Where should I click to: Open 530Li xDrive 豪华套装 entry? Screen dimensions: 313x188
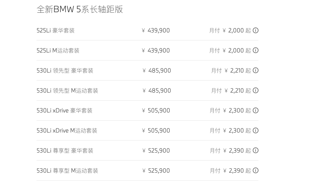tap(64, 111)
